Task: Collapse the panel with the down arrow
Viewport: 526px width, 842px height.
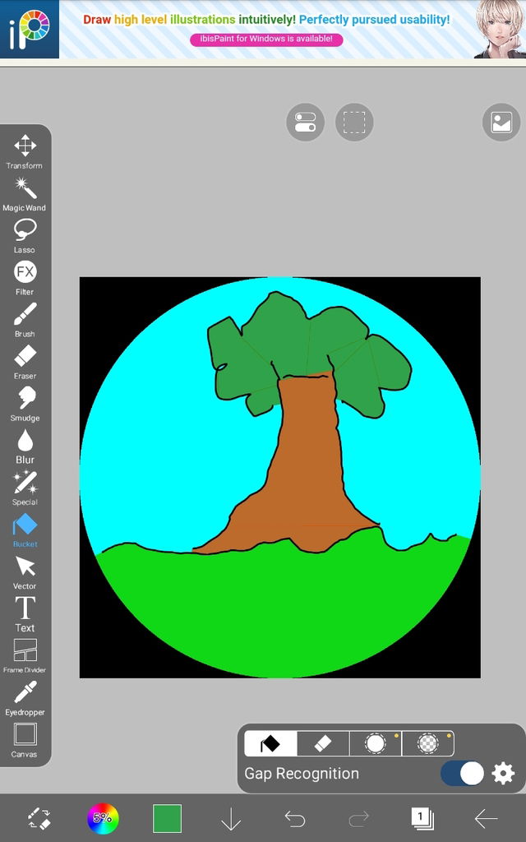Action: pos(231,818)
